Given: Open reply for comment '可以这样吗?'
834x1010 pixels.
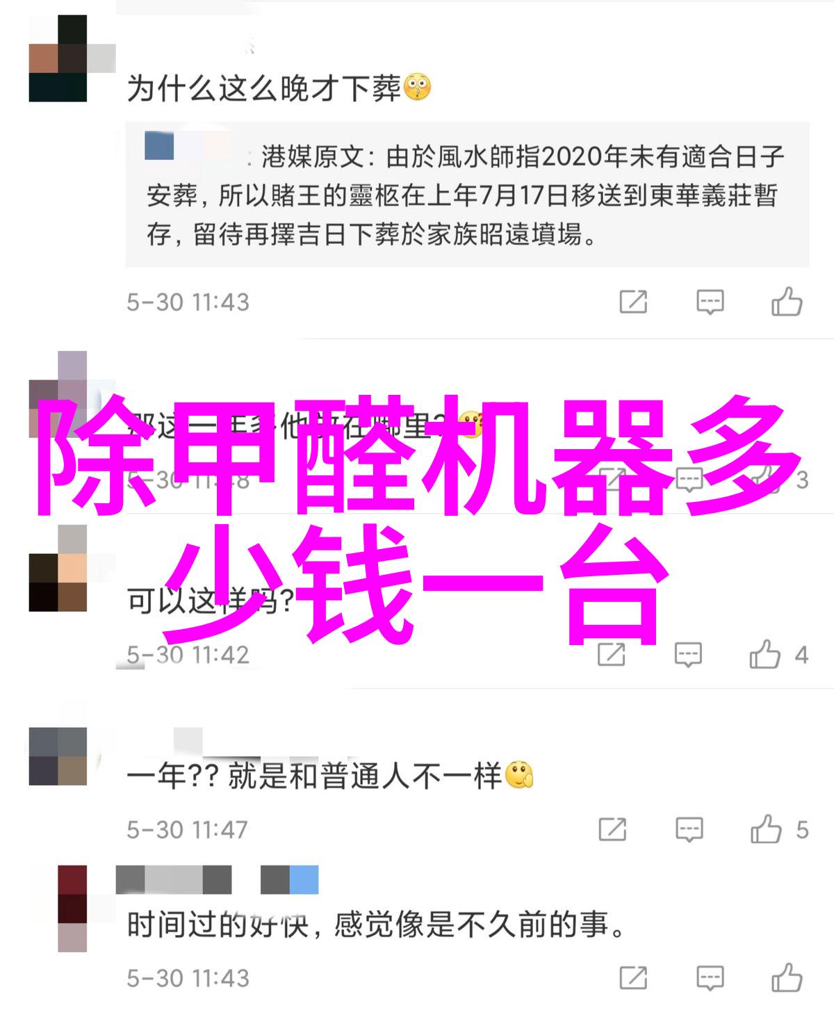Looking at the screenshot, I should (688, 655).
